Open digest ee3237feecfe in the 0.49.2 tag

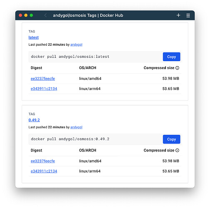[x=43, y=161]
